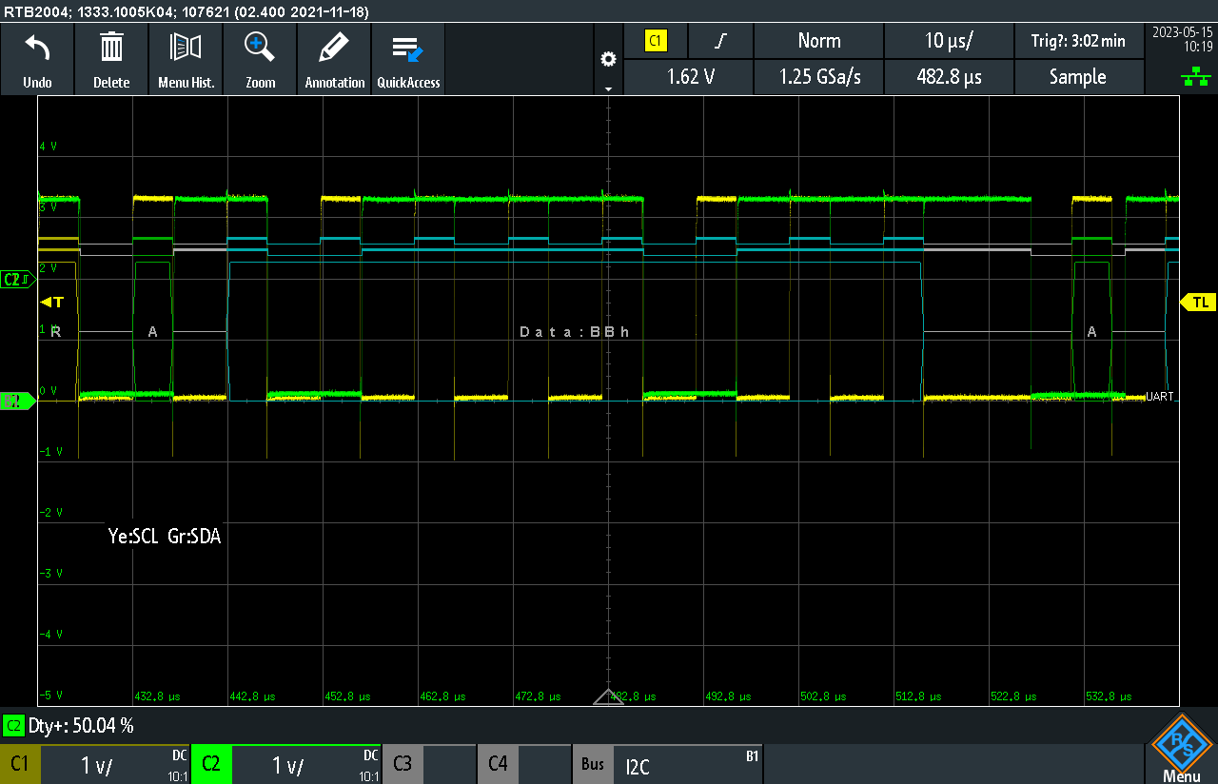Select the Undo tool

point(37,59)
